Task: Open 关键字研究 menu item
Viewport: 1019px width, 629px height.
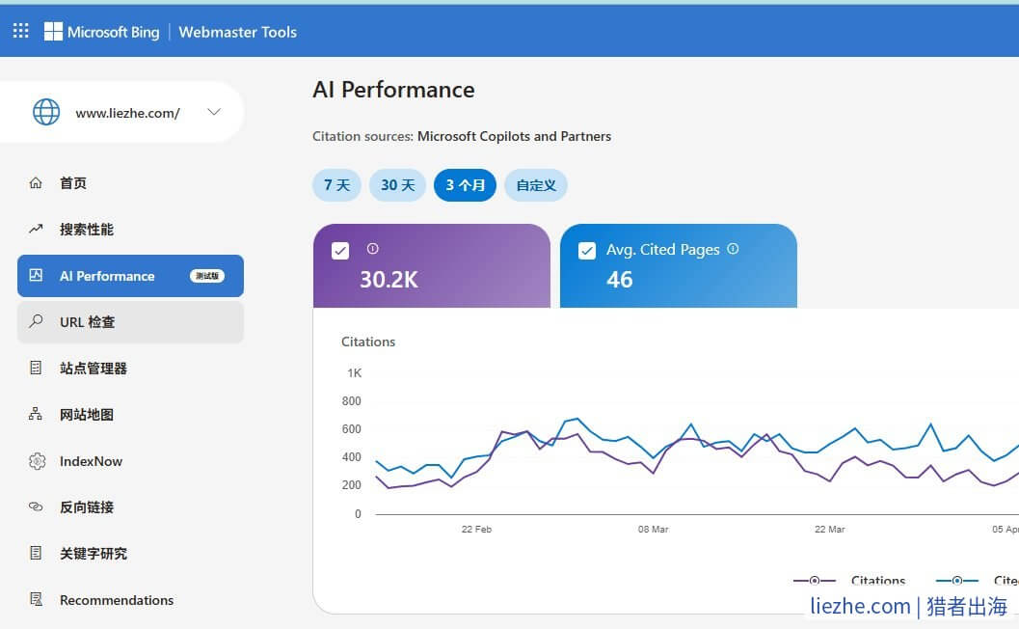Action: [130, 554]
